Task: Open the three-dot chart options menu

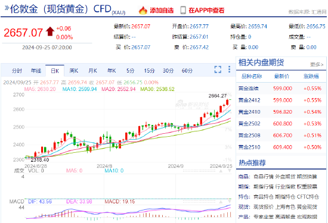Action: pyautogui.click(x=229, y=69)
